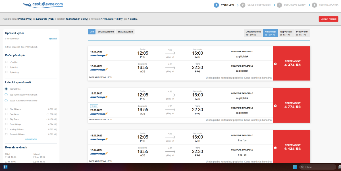
Task: Click the no-baggage icon on the 4 774 Kč offer
Action: pyautogui.click(x=275, y=106)
